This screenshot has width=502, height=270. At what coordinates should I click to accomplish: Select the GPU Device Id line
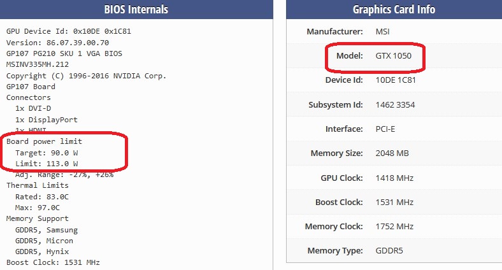point(69,31)
